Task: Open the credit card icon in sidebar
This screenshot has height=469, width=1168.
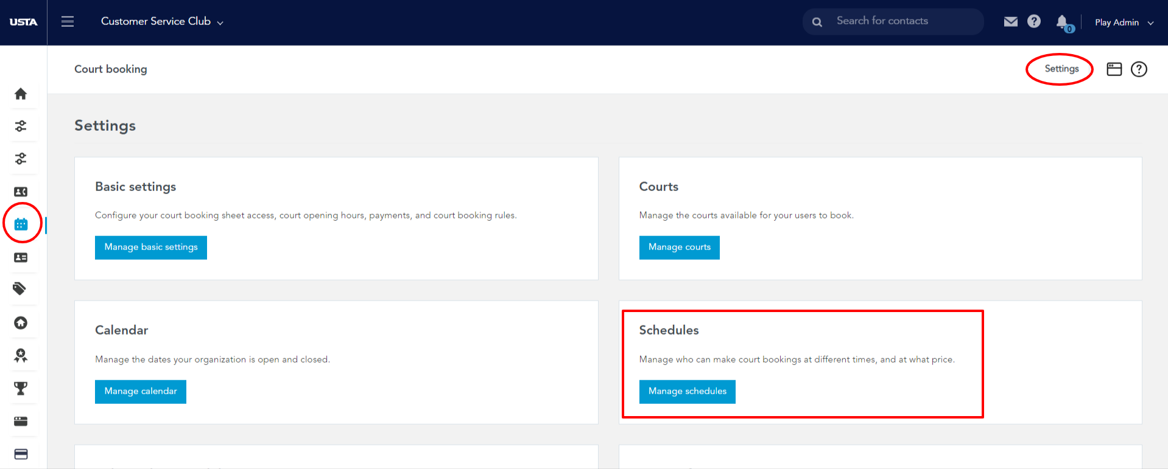Action: (21, 454)
